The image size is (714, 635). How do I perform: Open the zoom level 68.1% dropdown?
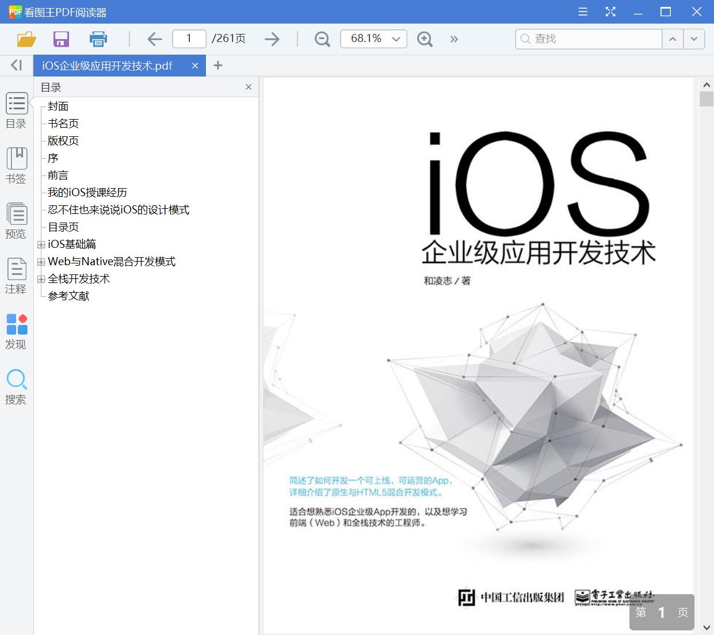point(373,39)
